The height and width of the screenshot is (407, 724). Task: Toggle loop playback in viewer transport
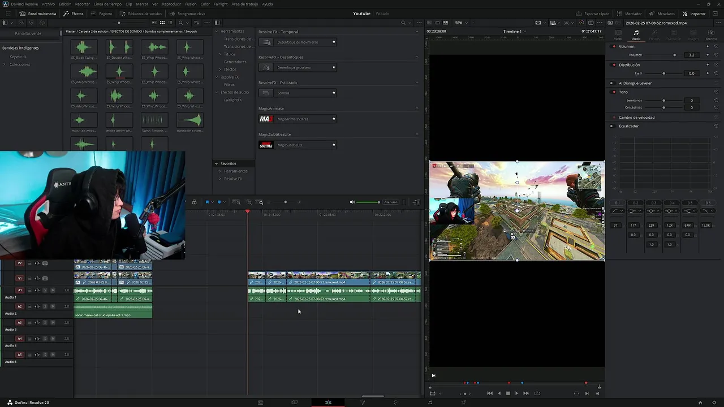click(537, 393)
